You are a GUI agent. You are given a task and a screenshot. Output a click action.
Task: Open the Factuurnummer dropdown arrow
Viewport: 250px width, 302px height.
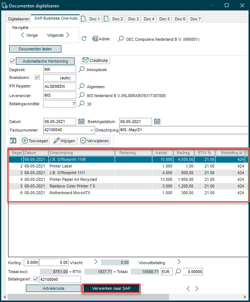(x=92, y=130)
